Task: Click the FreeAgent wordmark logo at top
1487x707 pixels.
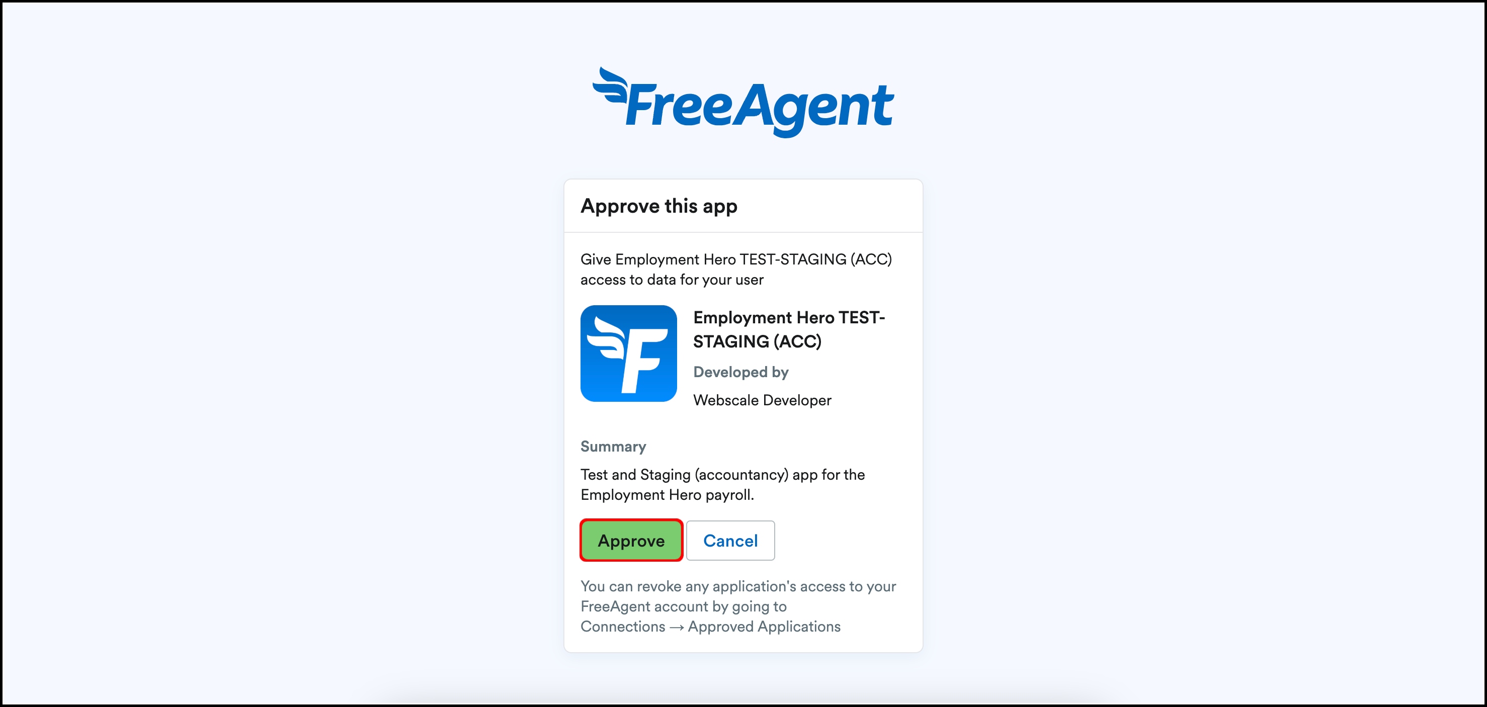Action: tap(743, 103)
